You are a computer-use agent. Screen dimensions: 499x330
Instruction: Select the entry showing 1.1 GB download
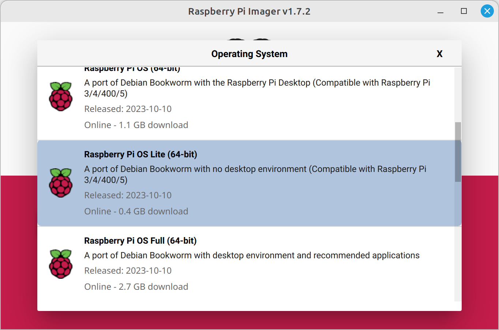[136, 125]
